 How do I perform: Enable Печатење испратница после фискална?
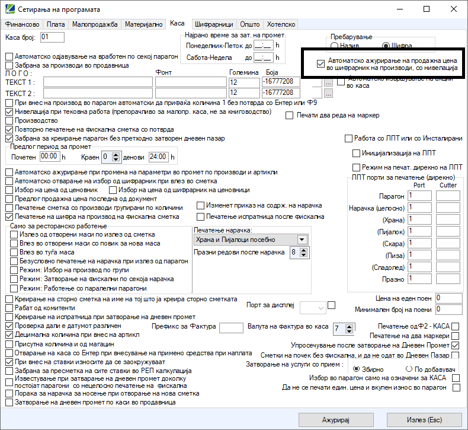pyautogui.click(x=201, y=216)
